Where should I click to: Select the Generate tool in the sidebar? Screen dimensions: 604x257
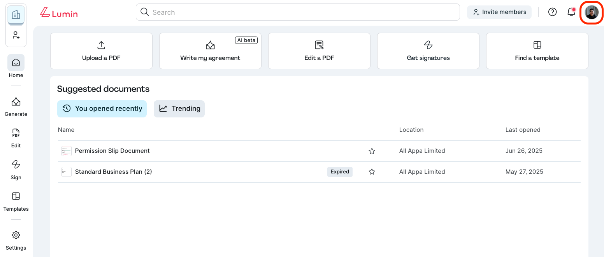(16, 105)
